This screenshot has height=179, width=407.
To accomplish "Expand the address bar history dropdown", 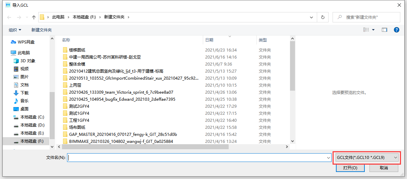I will pyautogui.click(x=312, y=17).
